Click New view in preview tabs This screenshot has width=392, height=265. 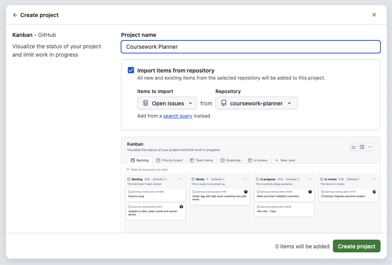point(285,160)
